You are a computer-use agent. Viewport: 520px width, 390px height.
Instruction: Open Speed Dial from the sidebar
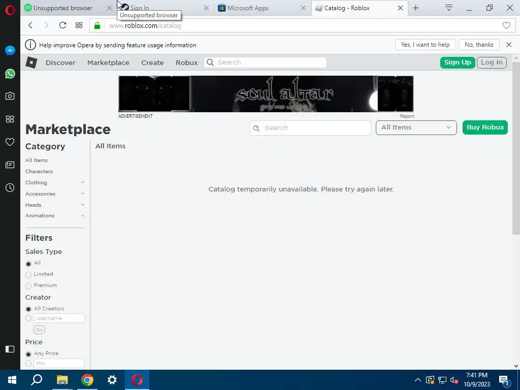coord(10,119)
